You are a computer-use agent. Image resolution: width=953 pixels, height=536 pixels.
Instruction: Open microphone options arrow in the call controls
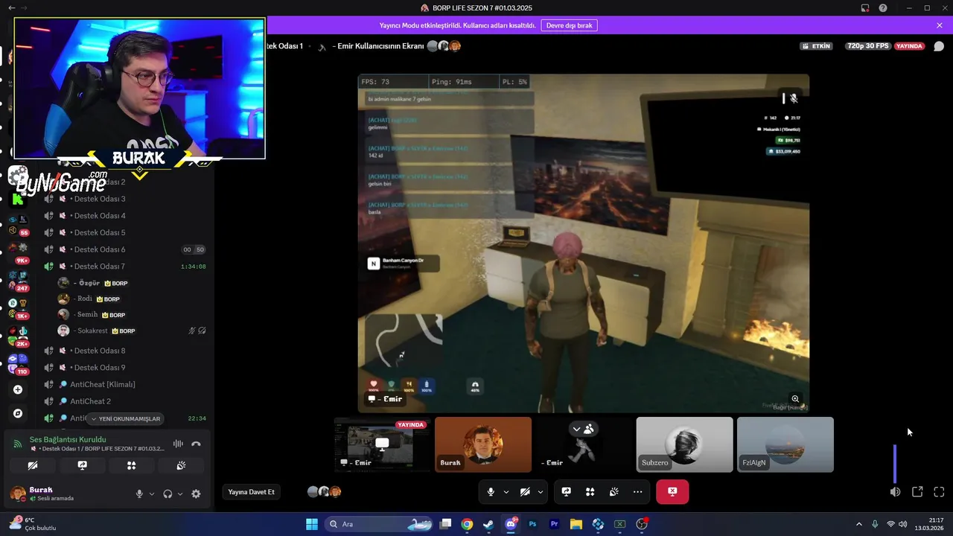[506, 492]
